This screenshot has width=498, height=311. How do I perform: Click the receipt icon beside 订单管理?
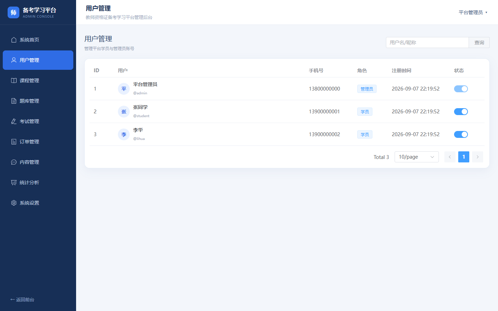pos(14,142)
